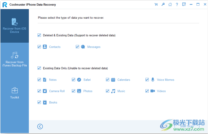Toggle the Photos checkbox
Screen dimensions: 208x134
click(73, 91)
